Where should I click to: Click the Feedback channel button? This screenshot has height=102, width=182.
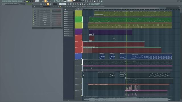click(x=45, y=18)
